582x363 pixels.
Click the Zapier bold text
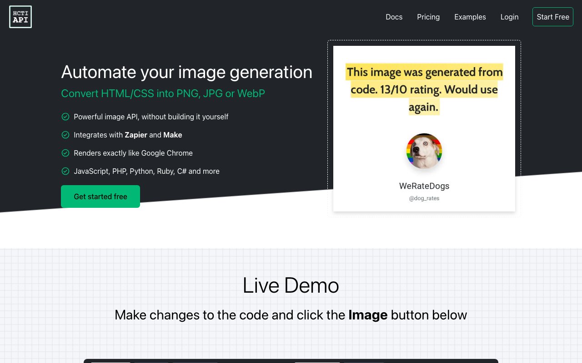(136, 135)
